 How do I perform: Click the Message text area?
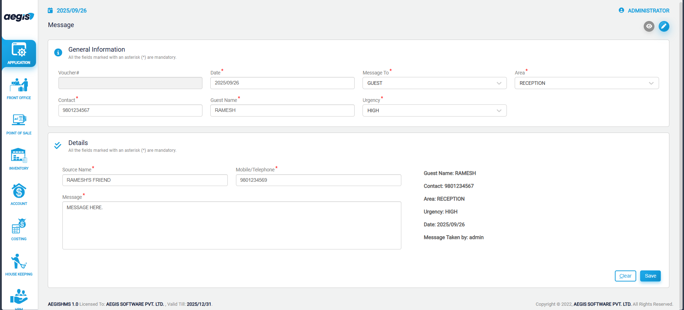pyautogui.click(x=232, y=225)
